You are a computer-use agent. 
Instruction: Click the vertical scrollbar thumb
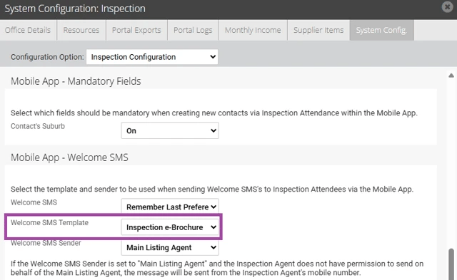click(452, 264)
